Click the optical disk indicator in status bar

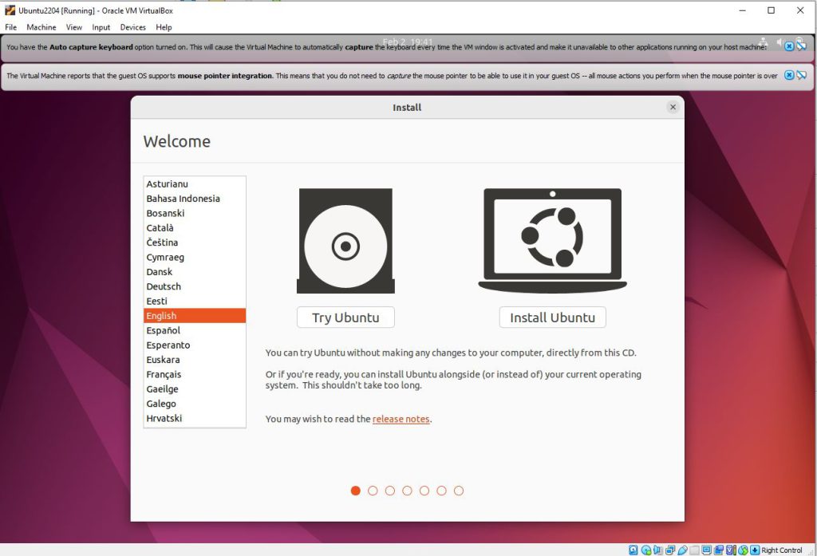(646, 550)
